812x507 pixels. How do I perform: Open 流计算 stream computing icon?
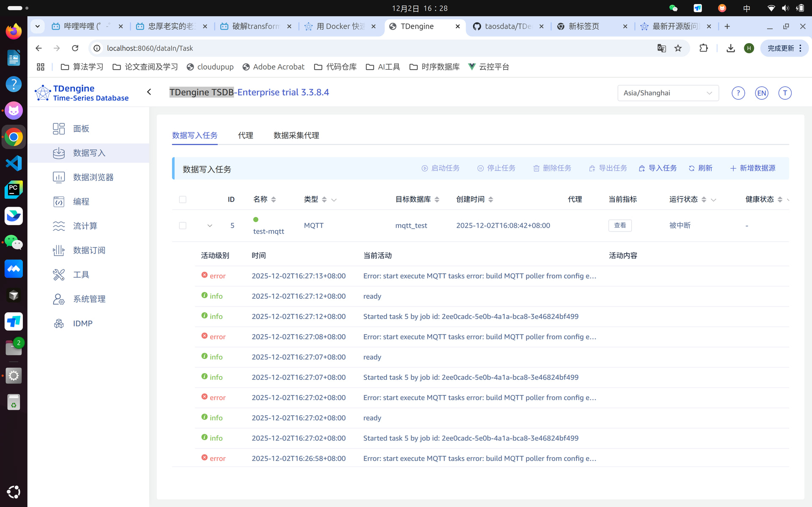click(x=59, y=226)
